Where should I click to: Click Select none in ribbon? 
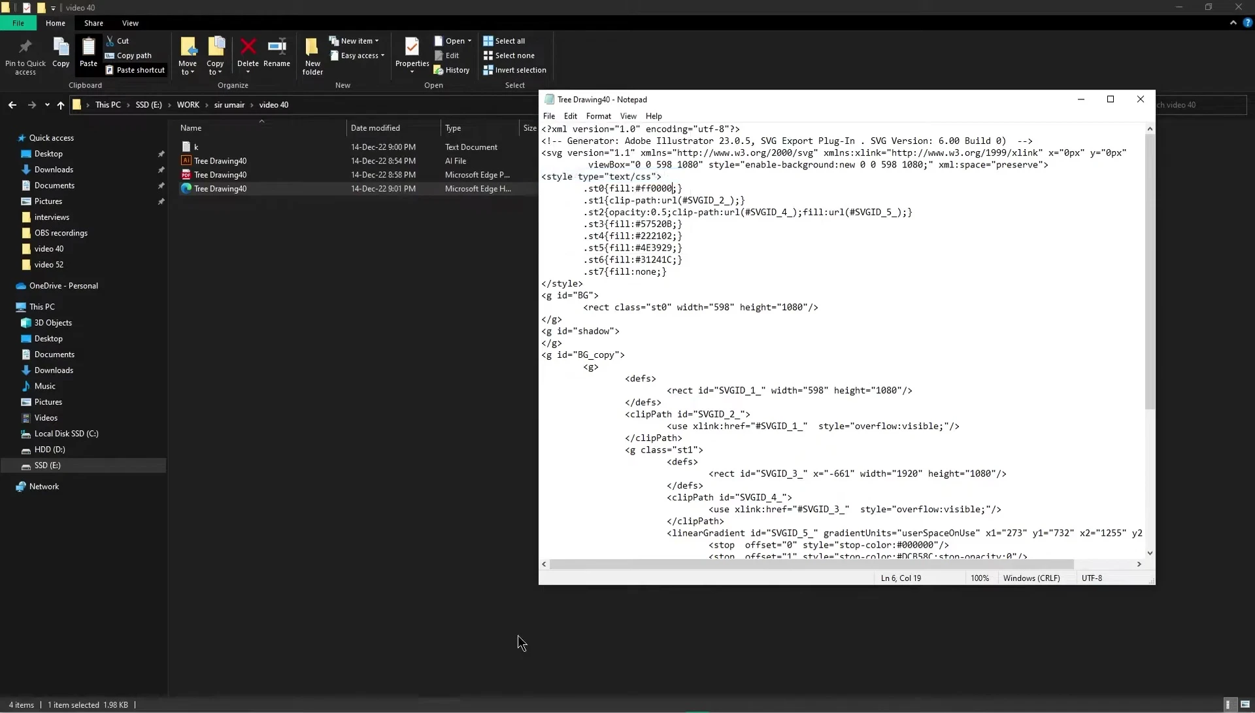pyautogui.click(x=509, y=56)
